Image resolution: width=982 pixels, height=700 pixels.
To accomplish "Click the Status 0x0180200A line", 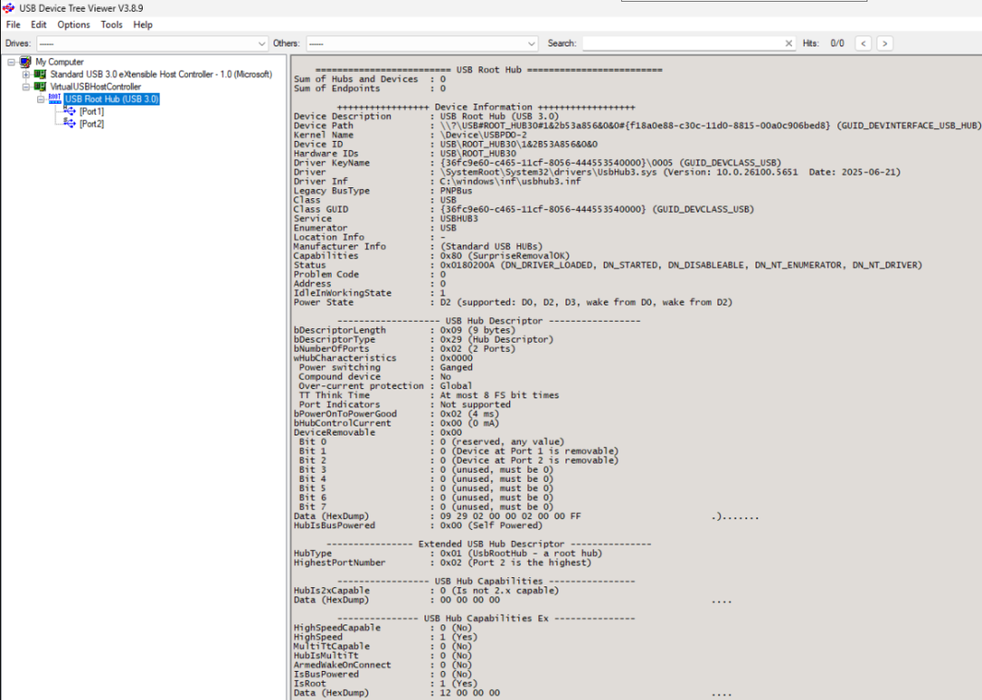I will point(608,265).
